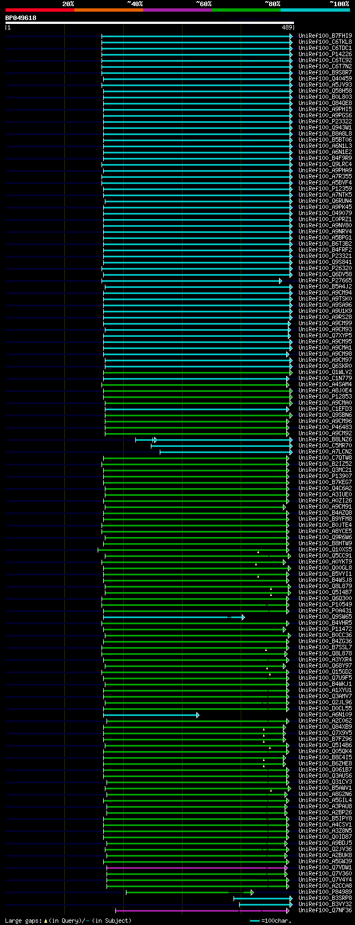The width and height of the screenshot is (355, 925).
Task: Select label UniRef100_P23321
Action: (325, 256)
